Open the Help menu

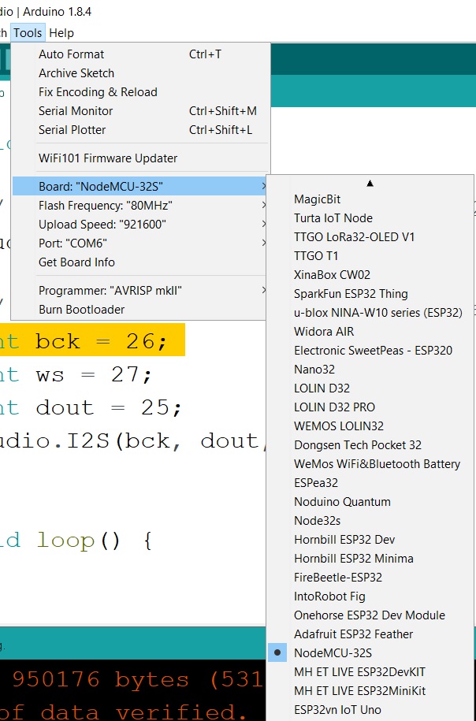coord(61,33)
